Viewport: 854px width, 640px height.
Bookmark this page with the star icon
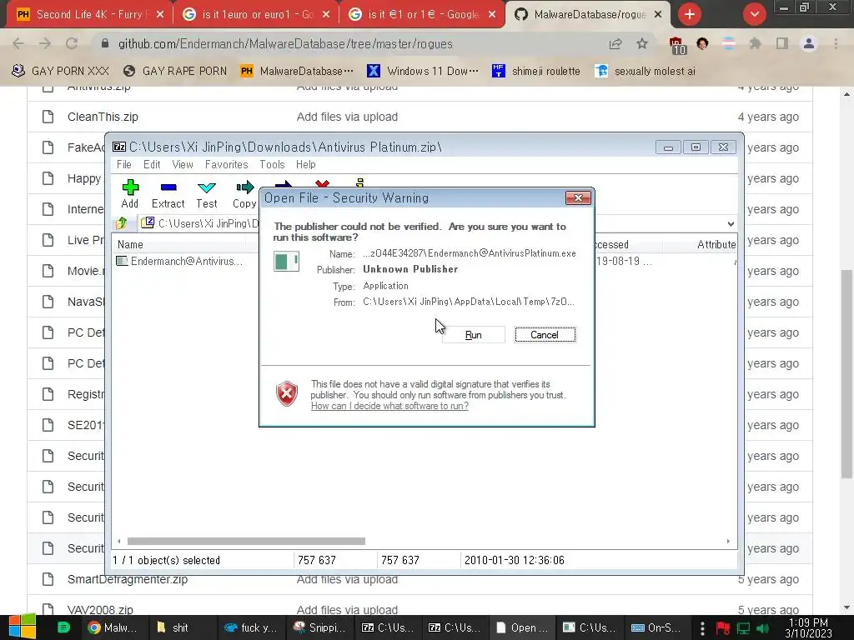642,43
